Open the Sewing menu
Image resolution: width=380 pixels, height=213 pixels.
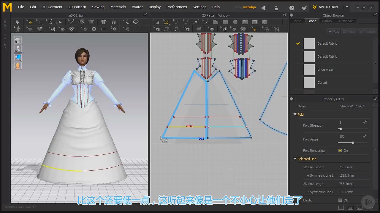click(98, 7)
